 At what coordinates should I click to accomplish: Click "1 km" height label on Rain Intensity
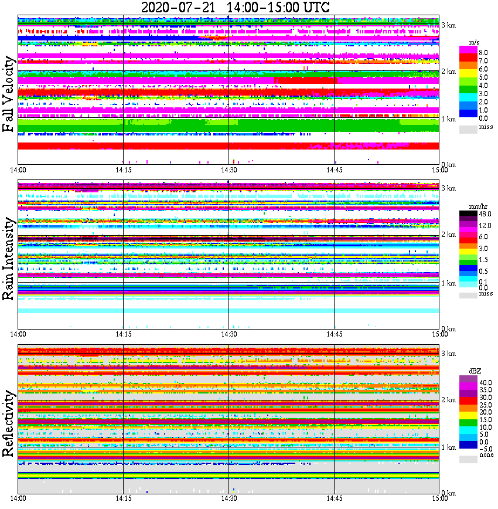(448, 283)
